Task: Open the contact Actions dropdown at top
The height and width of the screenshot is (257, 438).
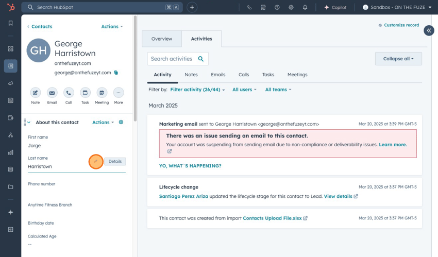Action: pyautogui.click(x=112, y=26)
